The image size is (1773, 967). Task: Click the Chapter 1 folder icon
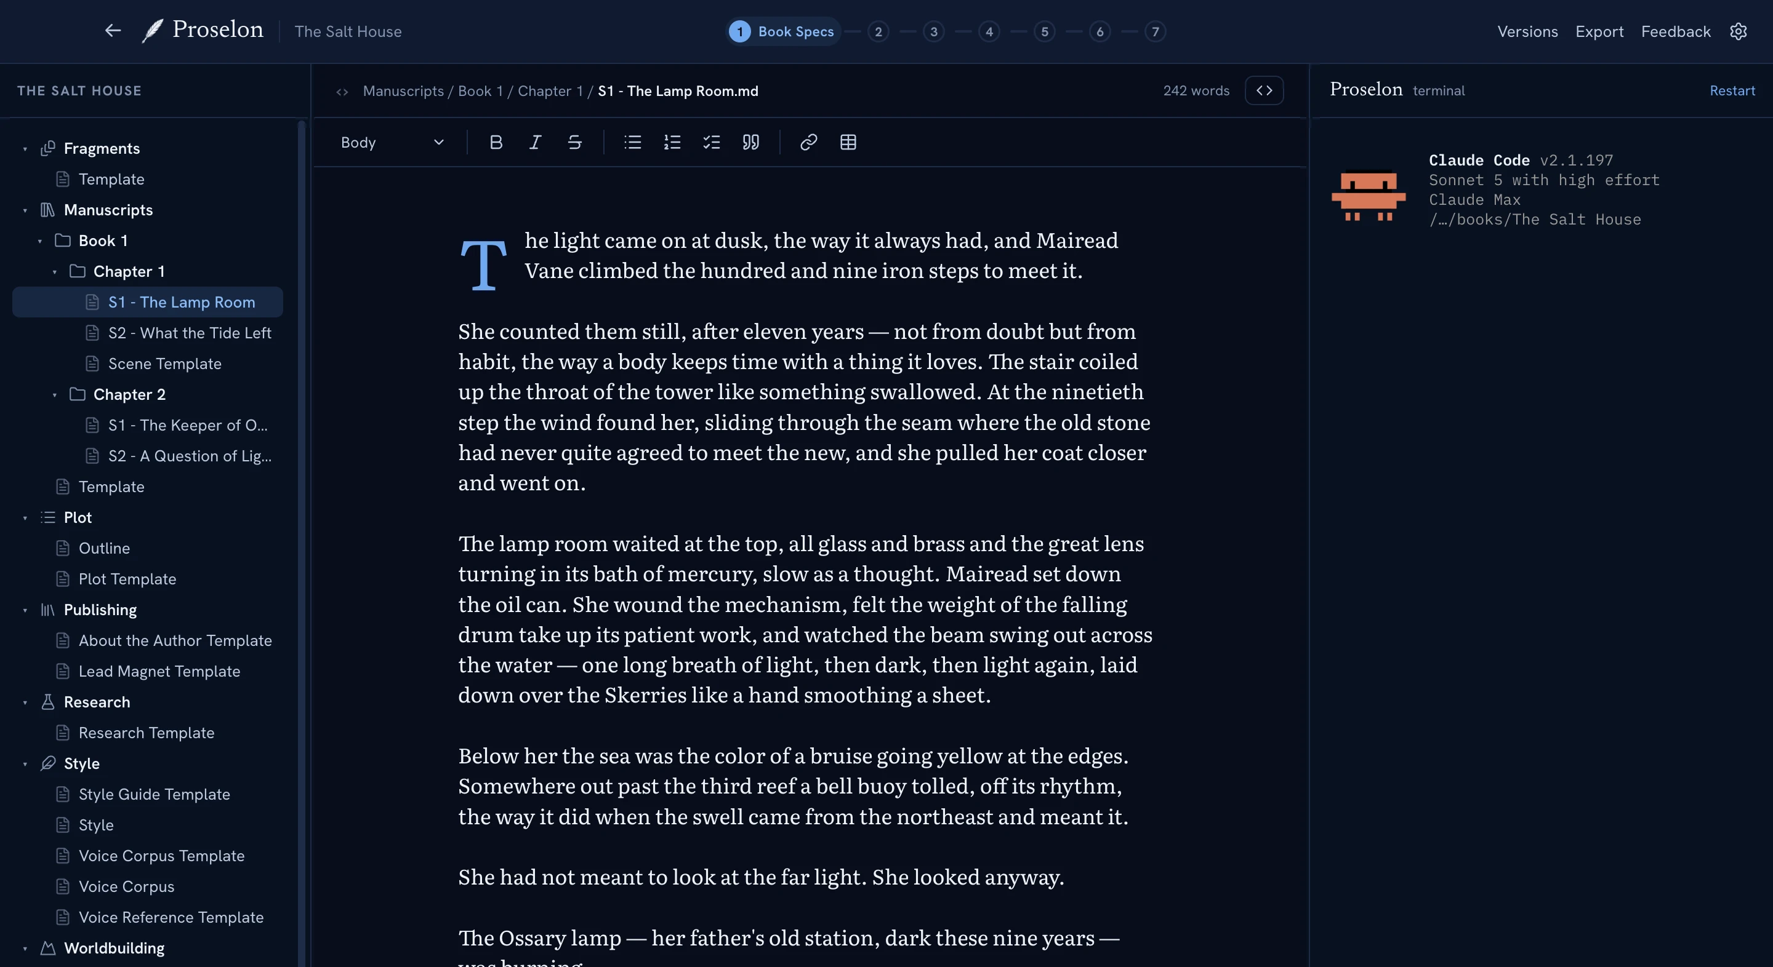coord(78,272)
